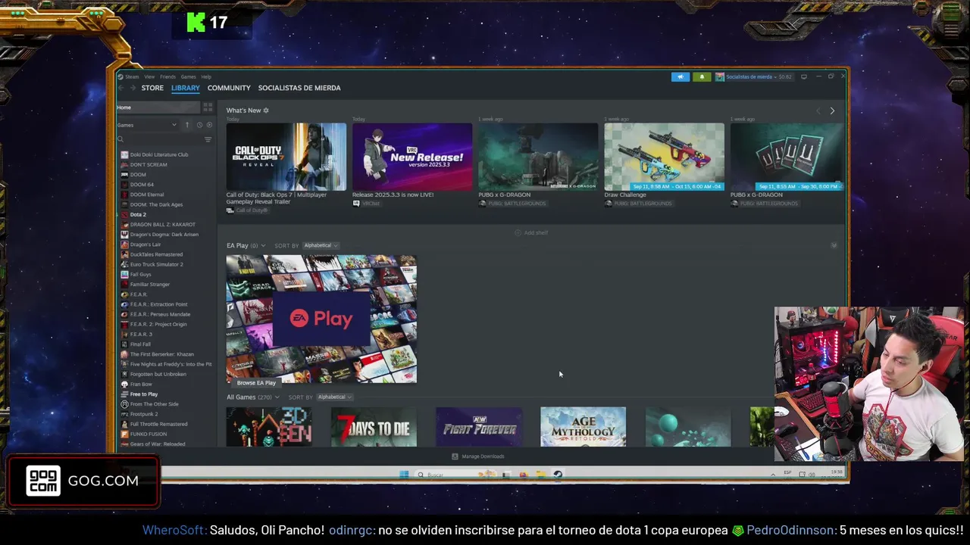Click the DOOM Eternal icon in list
This screenshot has height=545, width=970.
124,195
